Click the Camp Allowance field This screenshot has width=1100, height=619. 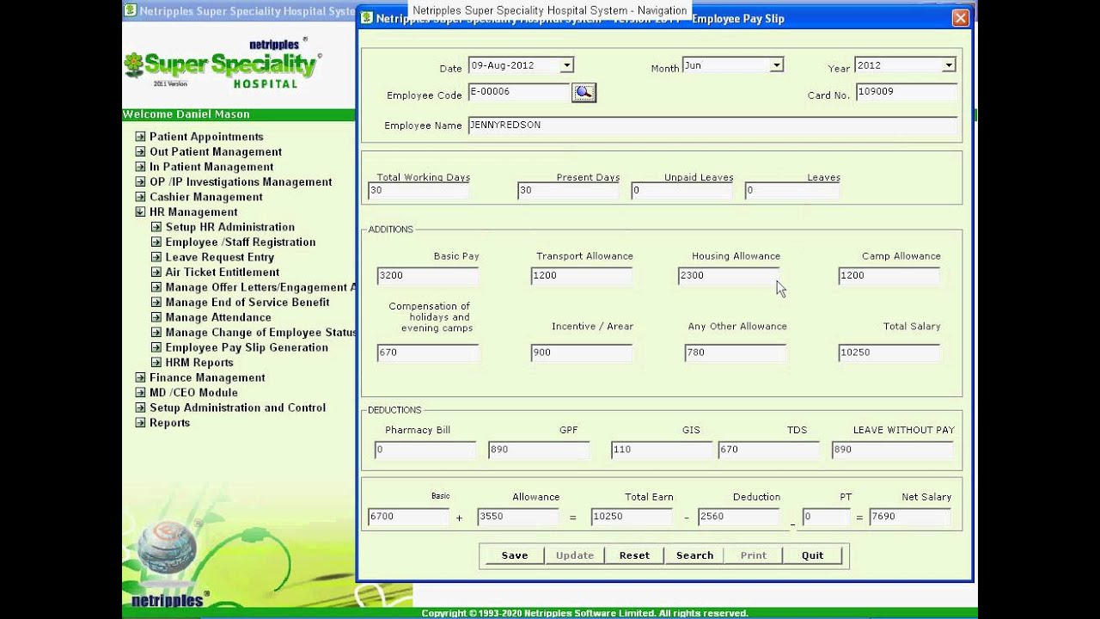pyautogui.click(x=889, y=276)
